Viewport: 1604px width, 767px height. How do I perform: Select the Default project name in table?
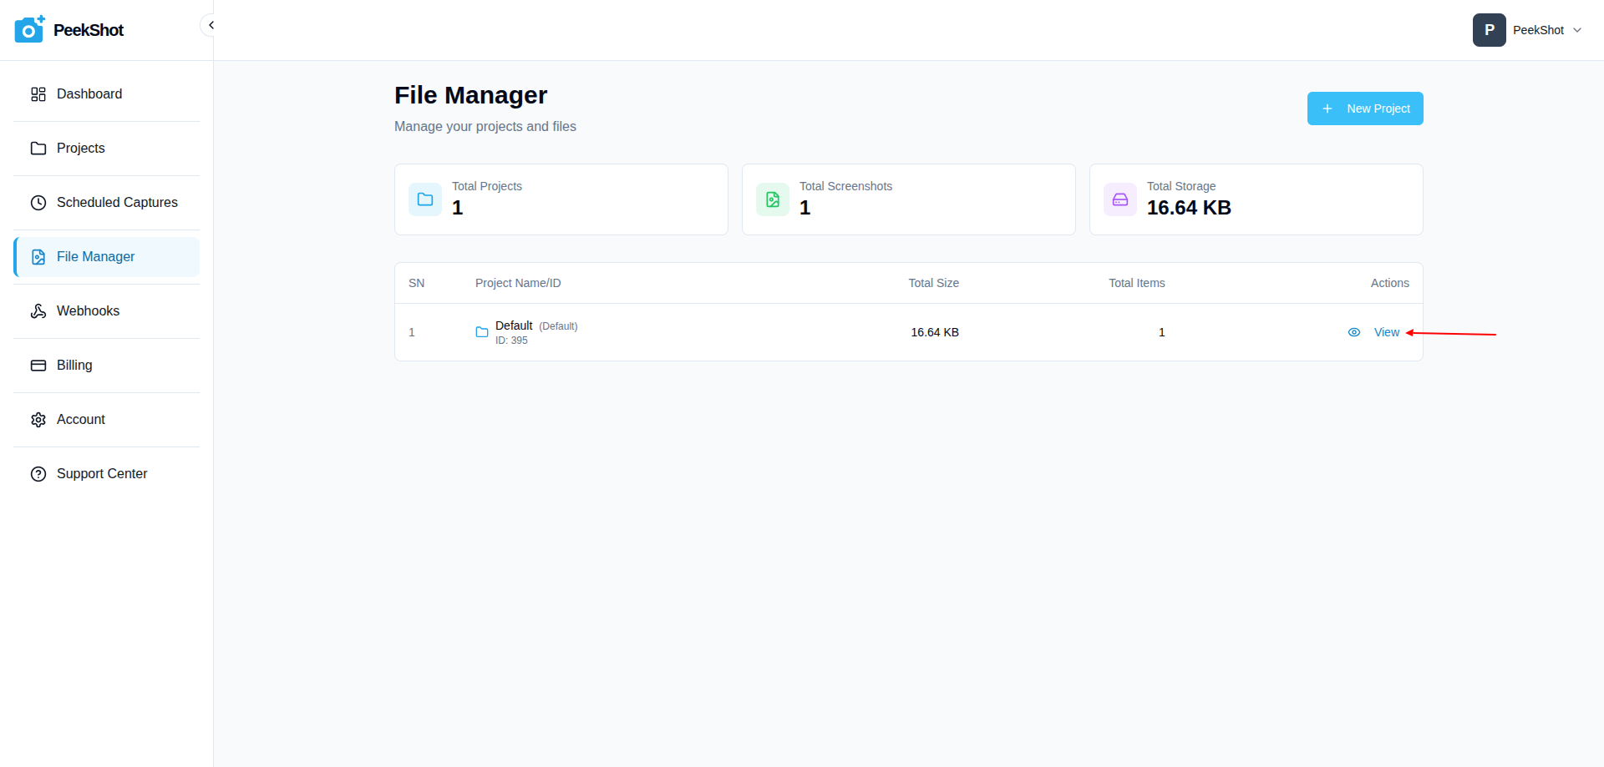tap(514, 325)
